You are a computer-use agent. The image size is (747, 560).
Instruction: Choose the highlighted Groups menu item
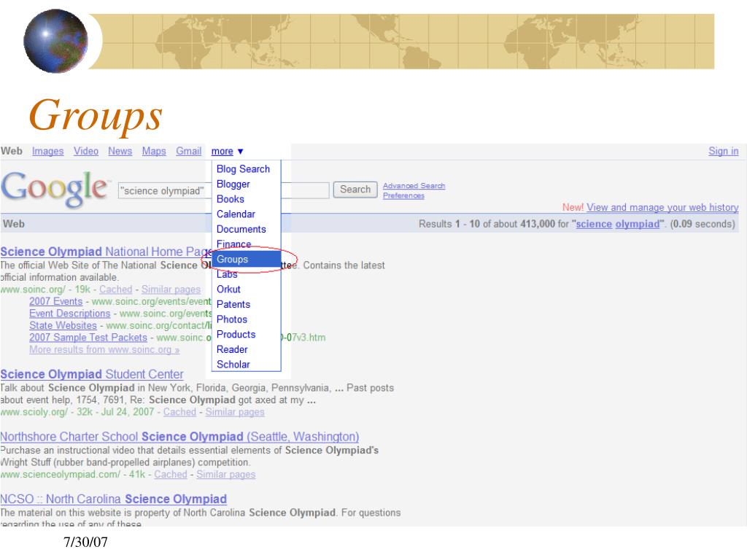coord(247,259)
